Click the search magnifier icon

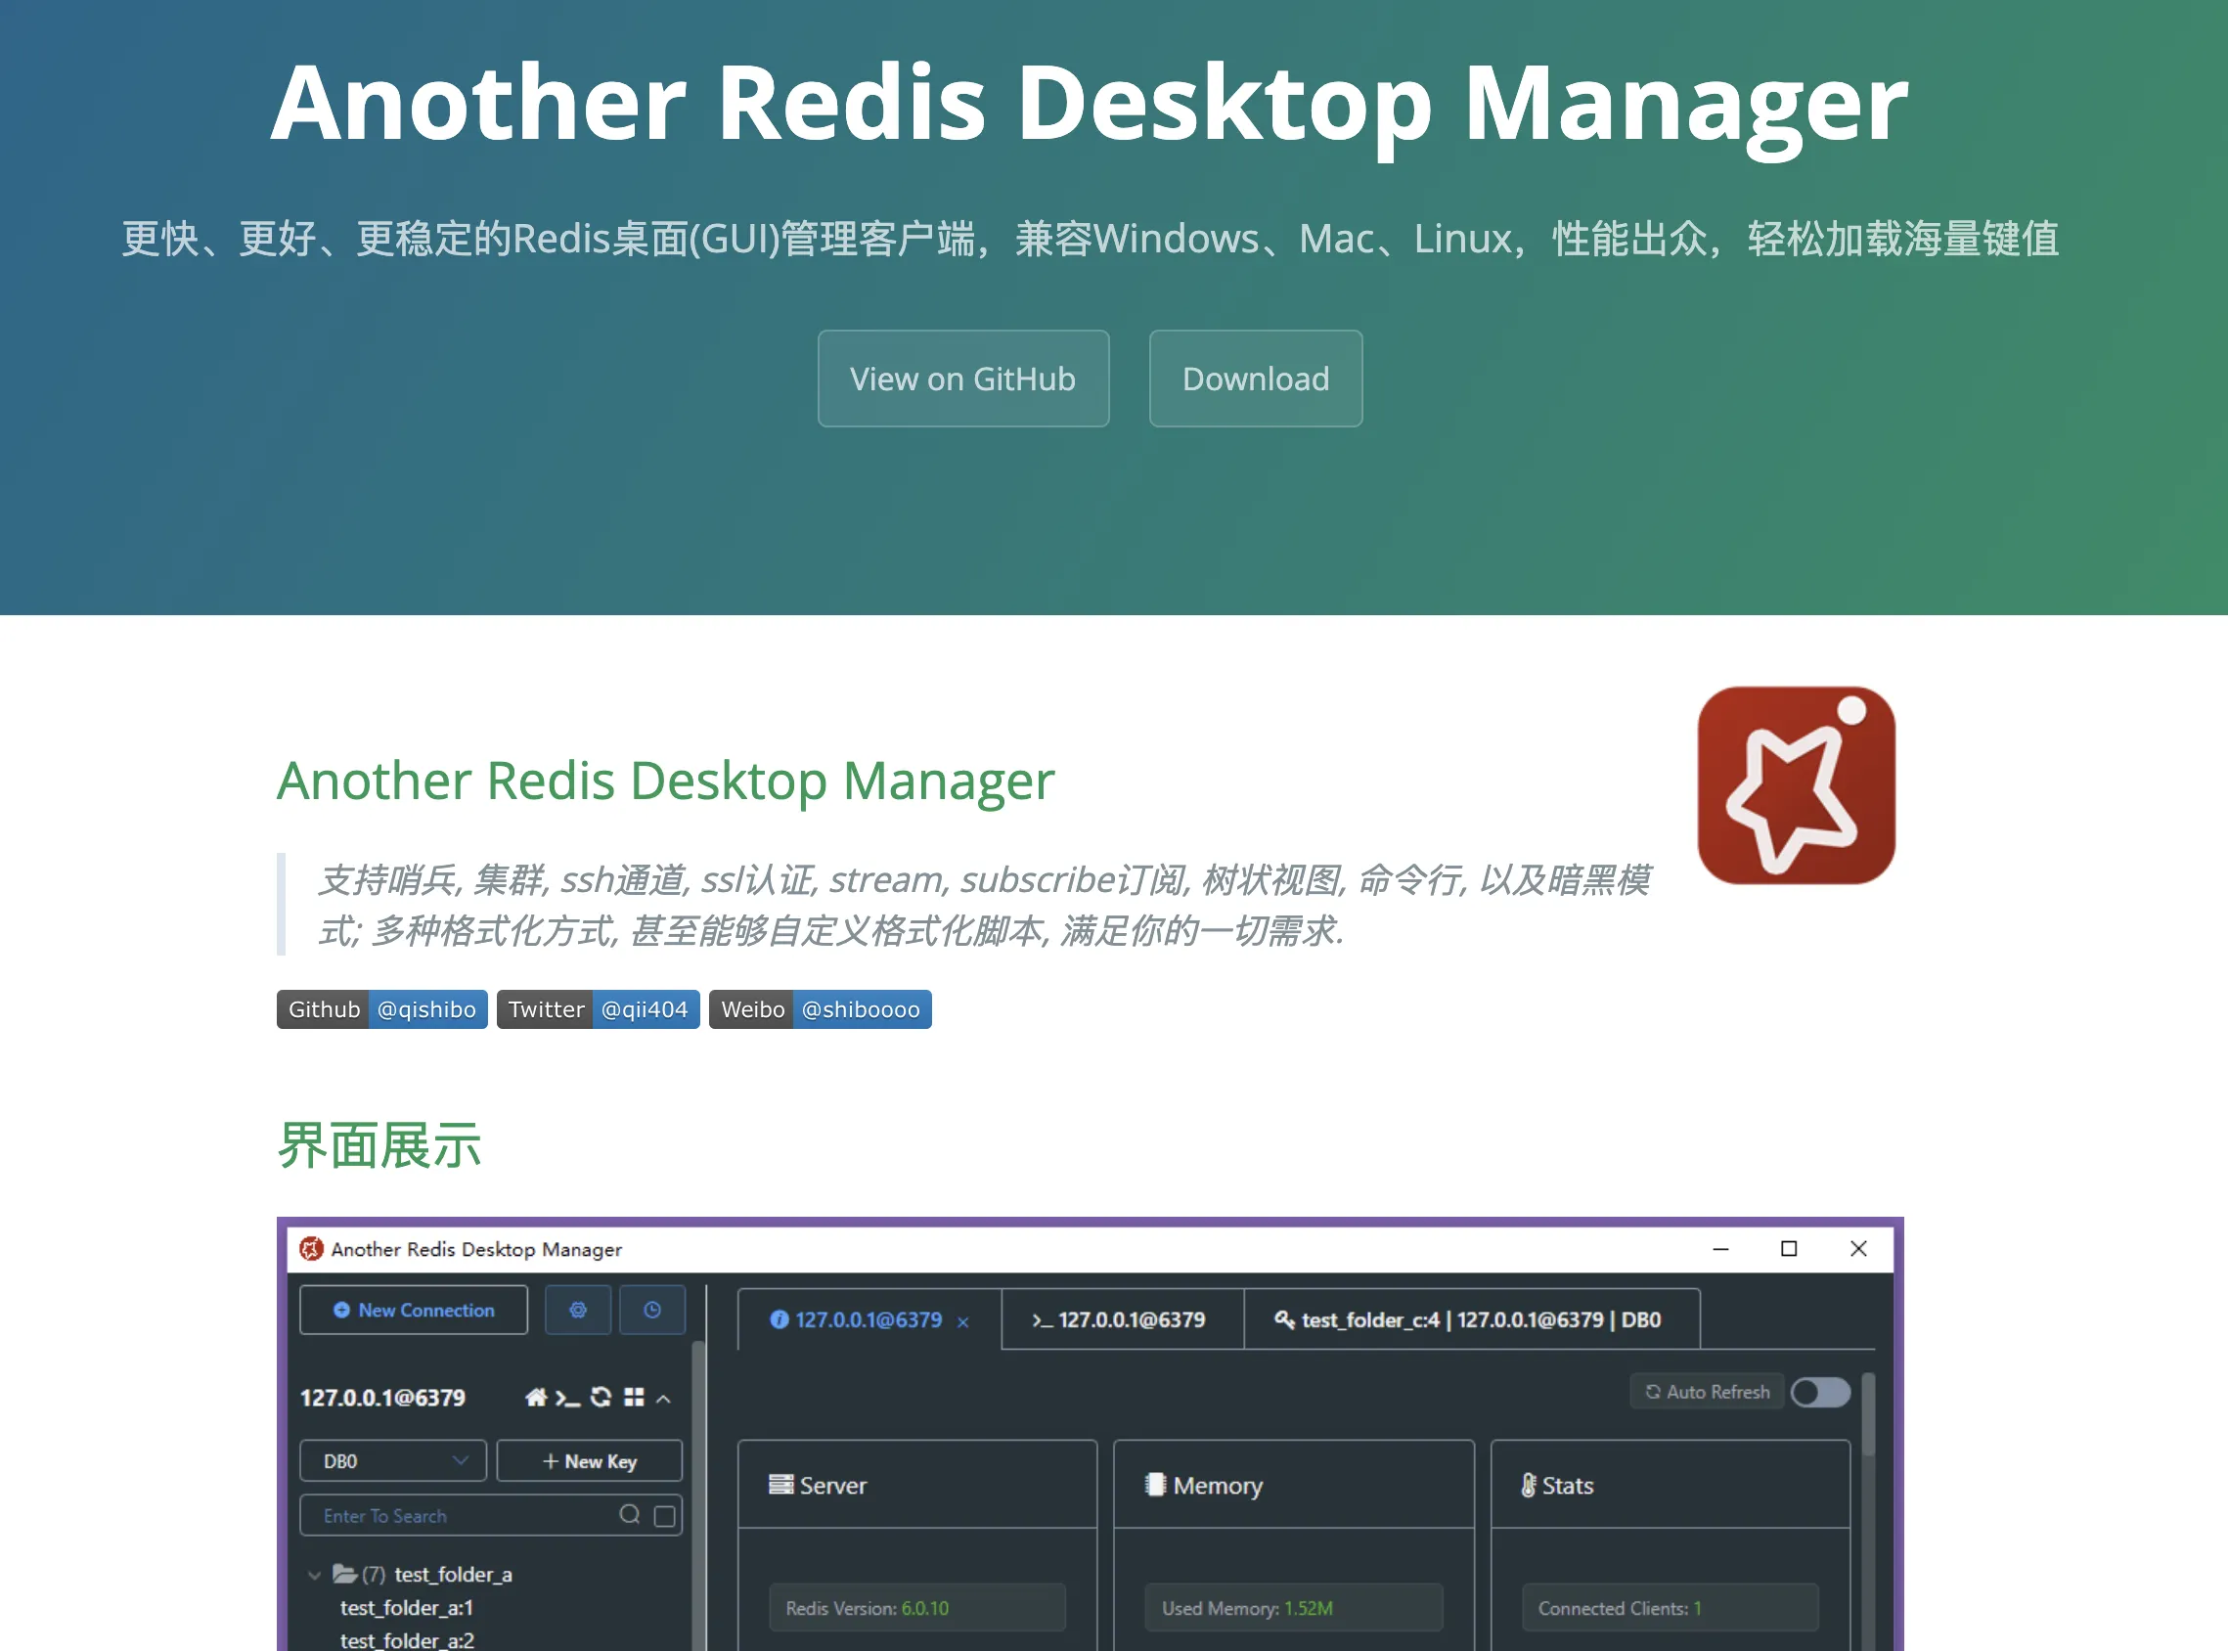[630, 1515]
